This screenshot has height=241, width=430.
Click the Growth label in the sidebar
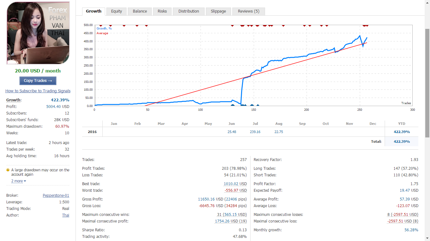click(x=14, y=100)
